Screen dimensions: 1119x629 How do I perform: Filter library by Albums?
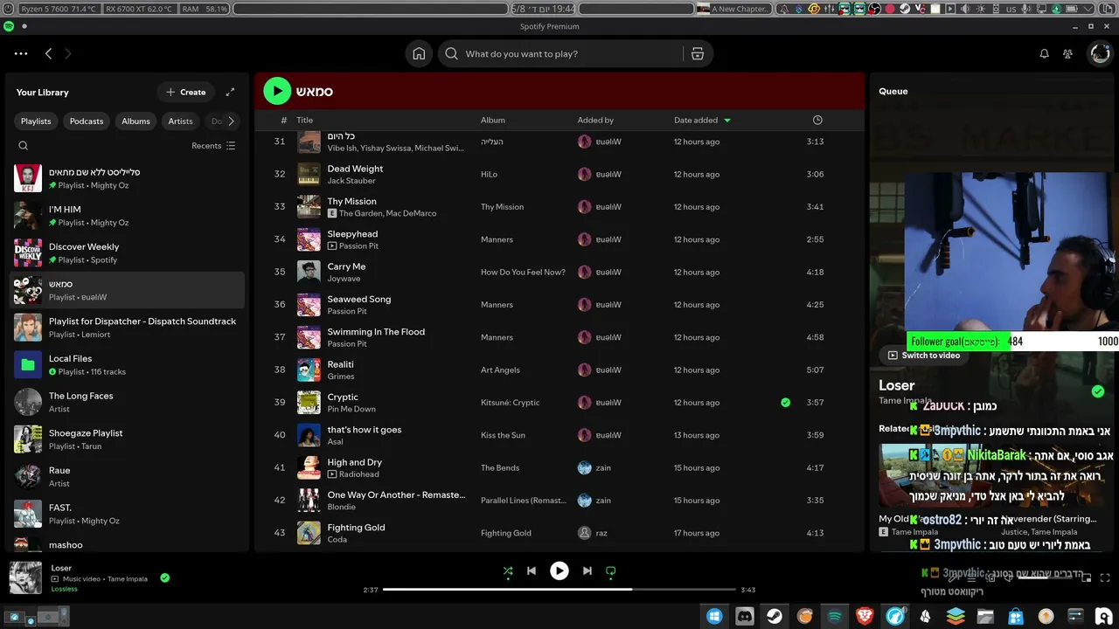point(136,121)
